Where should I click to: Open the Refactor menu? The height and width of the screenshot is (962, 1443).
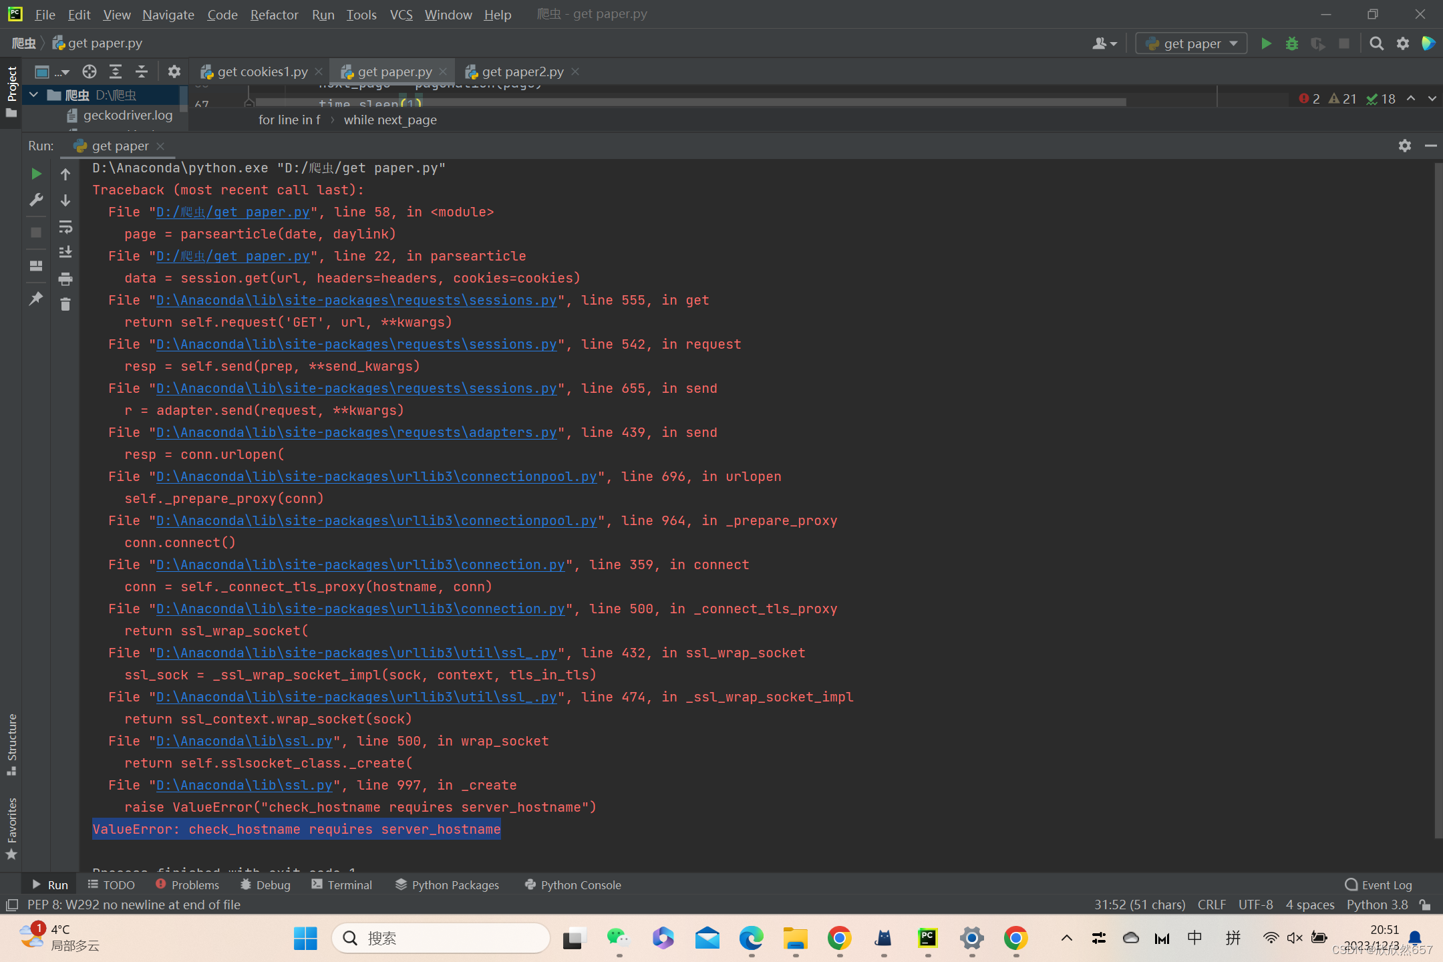[274, 14]
